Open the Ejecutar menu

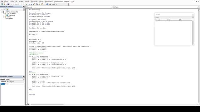(41, 2)
